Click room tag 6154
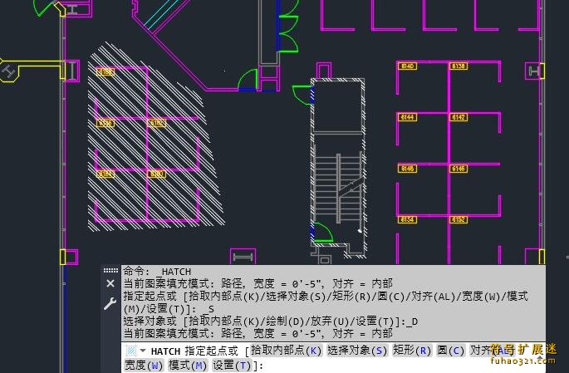This screenshot has height=373, width=569. [407, 219]
